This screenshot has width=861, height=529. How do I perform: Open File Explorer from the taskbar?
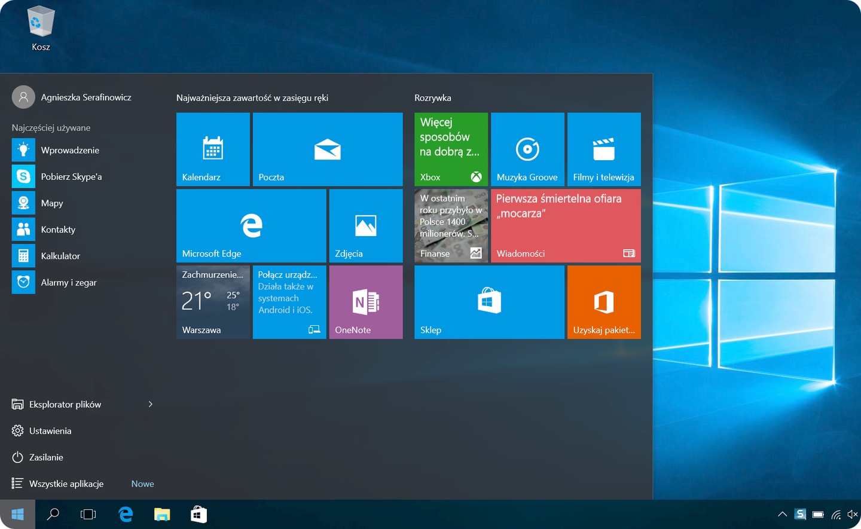click(x=162, y=514)
